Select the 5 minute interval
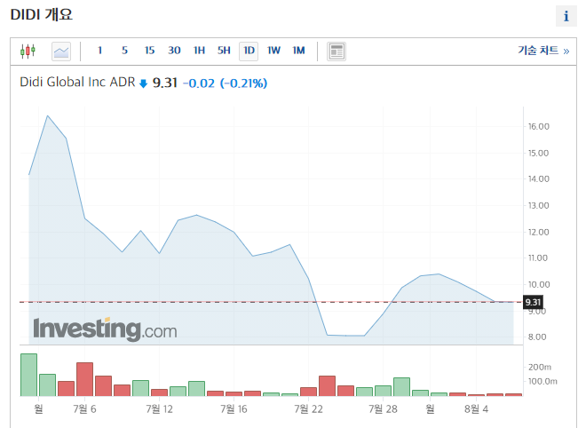578x428 pixels. (x=124, y=51)
